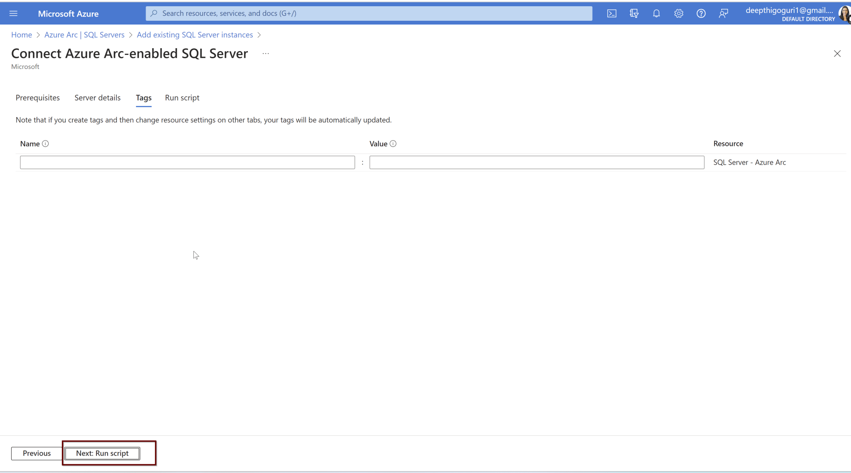The height and width of the screenshot is (473, 851).
Task: Open the portal hamburger menu
Action: coord(14,13)
